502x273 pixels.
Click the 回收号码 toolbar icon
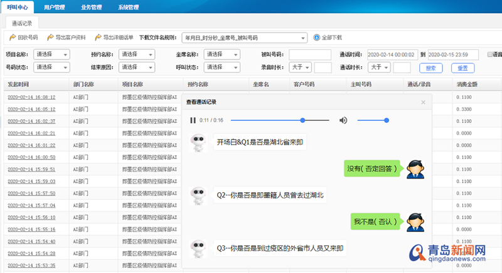click(x=13, y=38)
